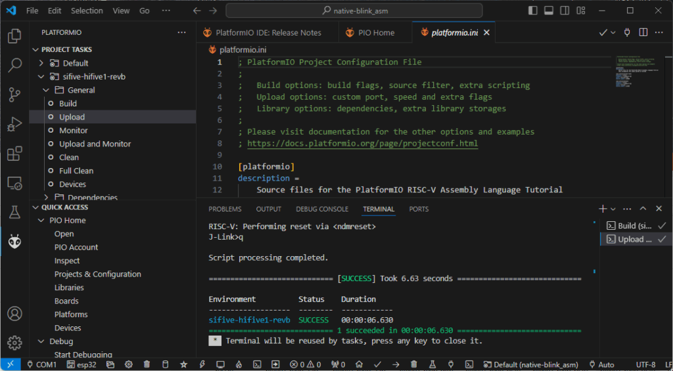
Task: Toggle the primary side bar visibility
Action: 533,11
